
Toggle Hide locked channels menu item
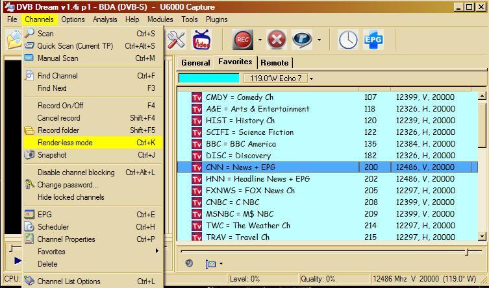coord(93,197)
